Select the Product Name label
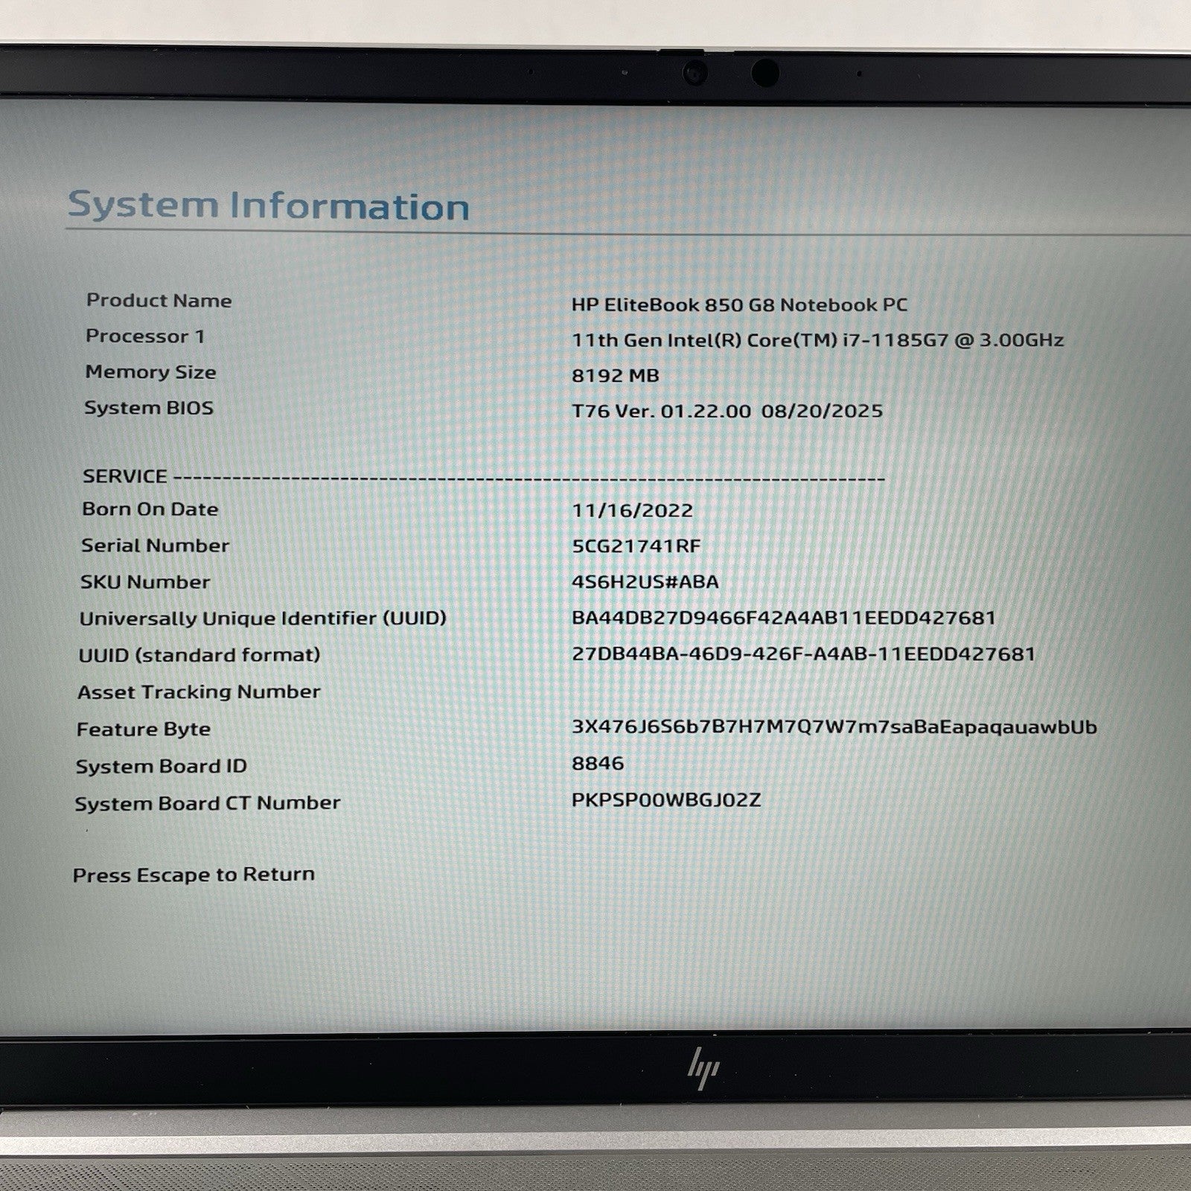The height and width of the screenshot is (1191, 1191). pos(159,300)
